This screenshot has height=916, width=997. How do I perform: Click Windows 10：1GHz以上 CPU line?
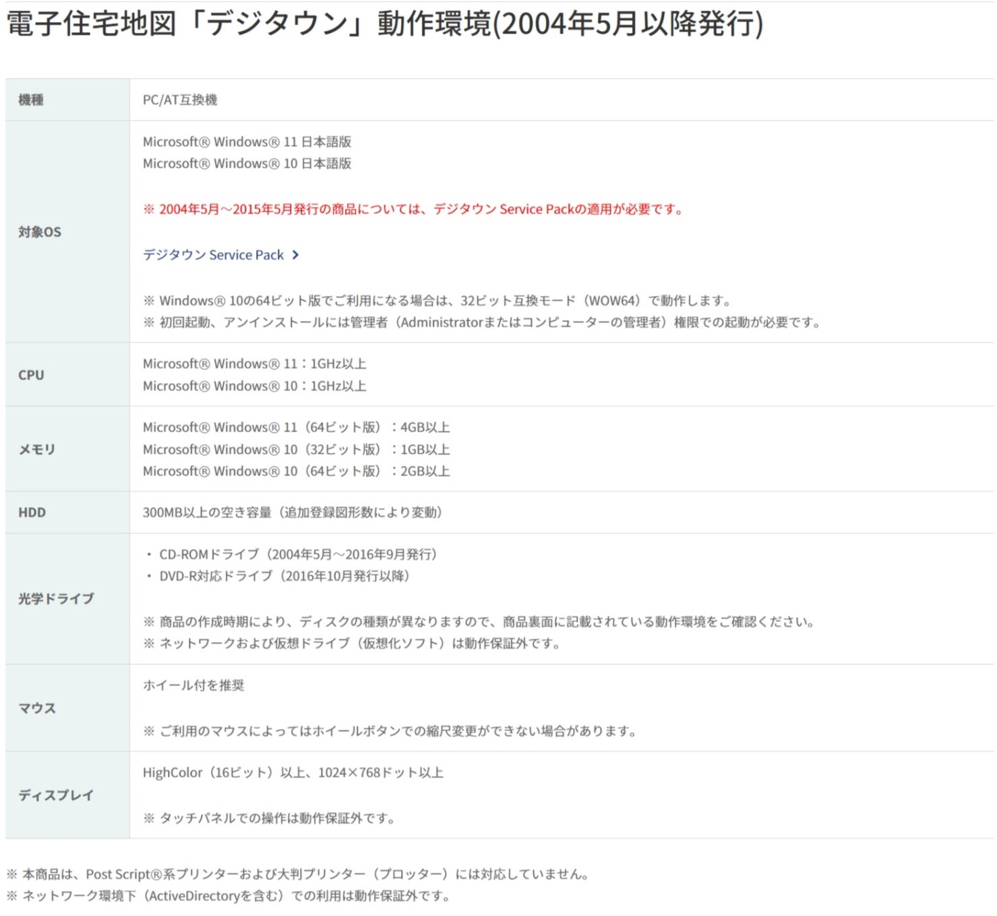[255, 386]
